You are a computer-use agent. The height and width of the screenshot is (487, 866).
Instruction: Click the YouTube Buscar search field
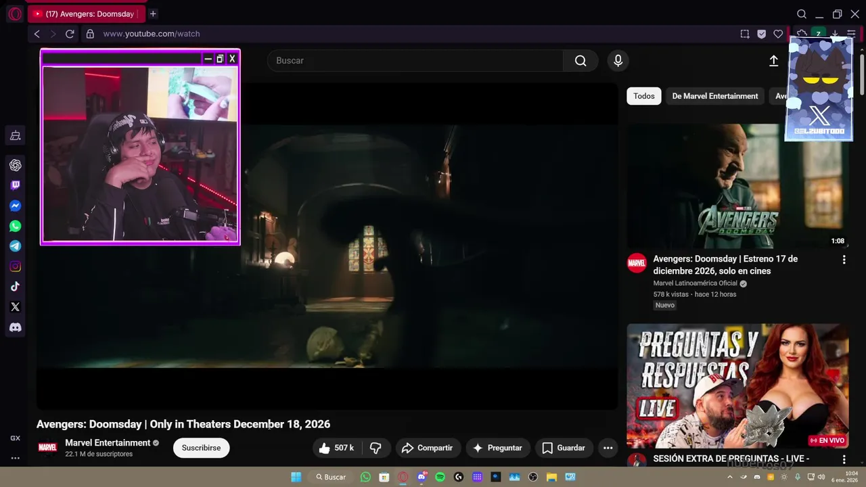415,61
